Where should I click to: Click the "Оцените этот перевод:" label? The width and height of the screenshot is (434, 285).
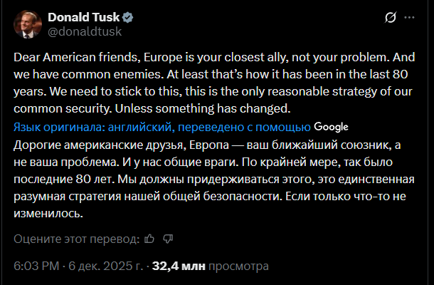pyautogui.click(x=75, y=238)
